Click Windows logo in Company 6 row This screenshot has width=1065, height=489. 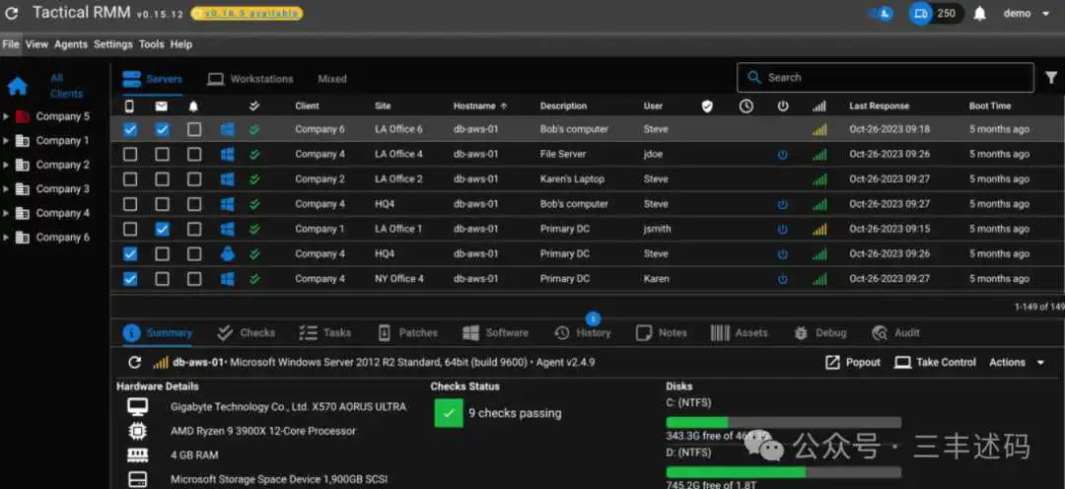(x=228, y=129)
